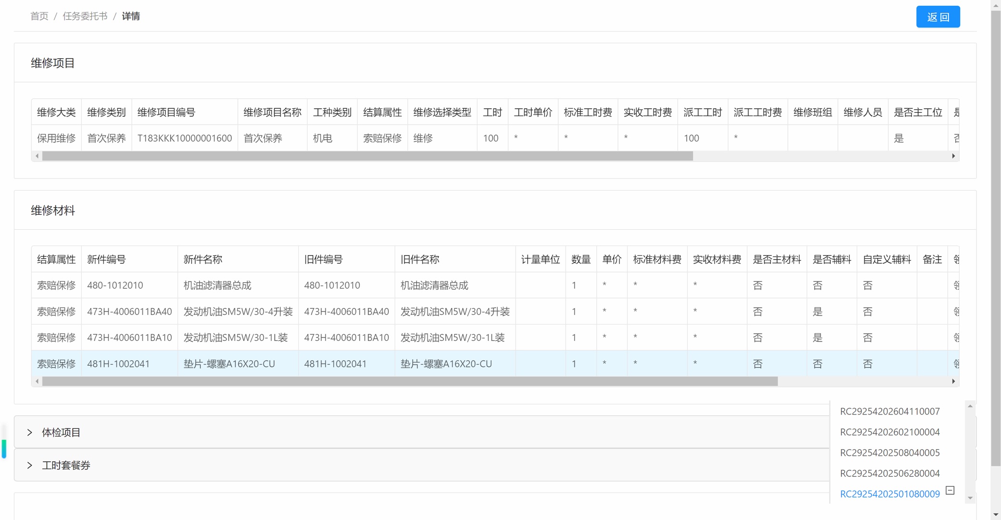Viewport: 1001px width, 520px height.
Task: Click the 维修项目 horizontal scrollbar thumb
Action: pyautogui.click(x=368, y=156)
